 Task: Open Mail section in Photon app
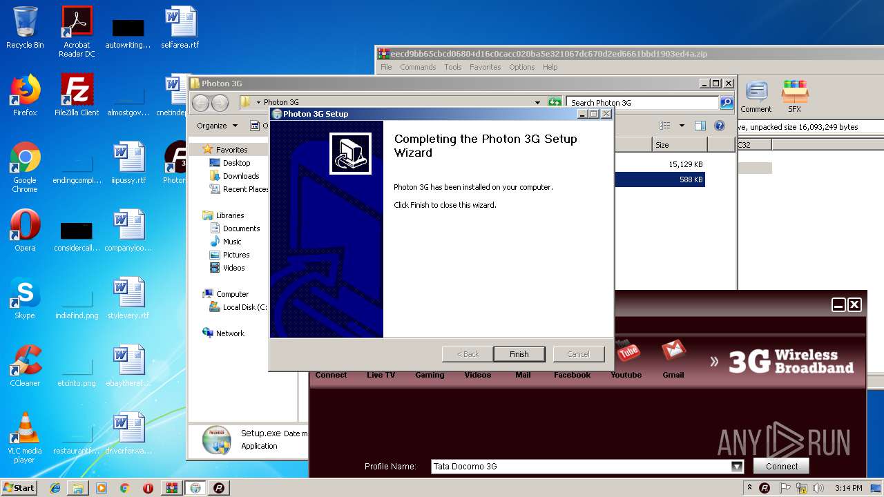tap(523, 375)
